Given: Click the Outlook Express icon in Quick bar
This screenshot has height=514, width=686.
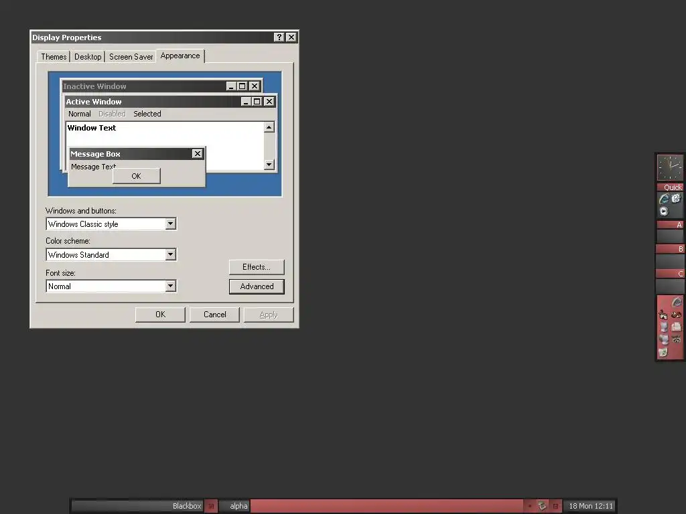Looking at the screenshot, I should 676,198.
